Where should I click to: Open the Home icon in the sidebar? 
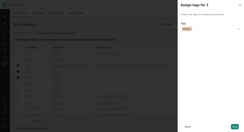5,16
